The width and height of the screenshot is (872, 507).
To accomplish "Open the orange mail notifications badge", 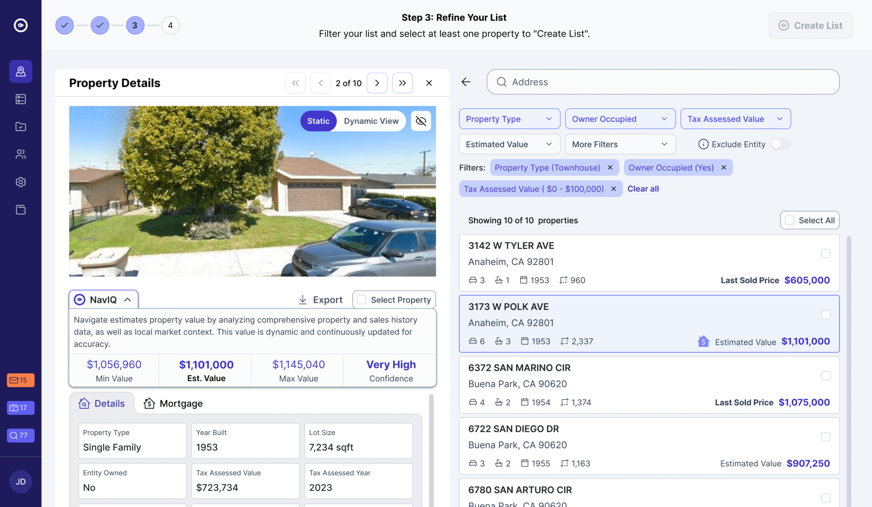I will pyautogui.click(x=20, y=380).
